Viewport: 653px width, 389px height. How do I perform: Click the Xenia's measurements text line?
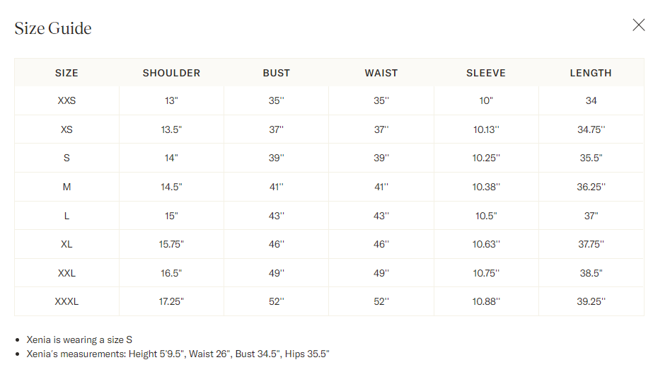tap(178, 354)
